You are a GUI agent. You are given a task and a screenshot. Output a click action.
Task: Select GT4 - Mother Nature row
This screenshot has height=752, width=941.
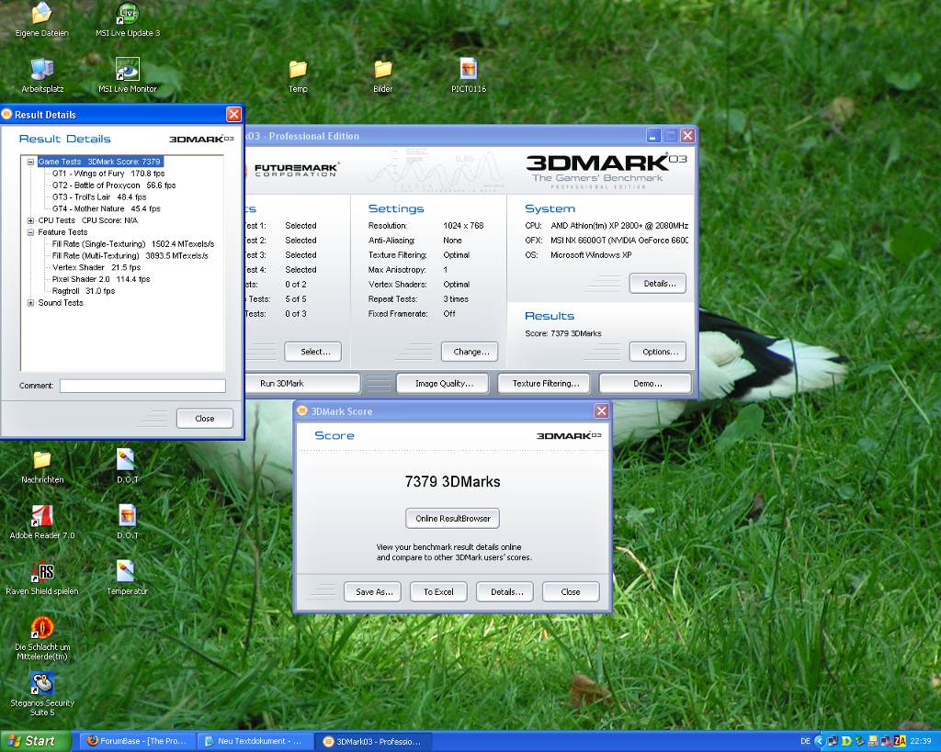pos(107,208)
